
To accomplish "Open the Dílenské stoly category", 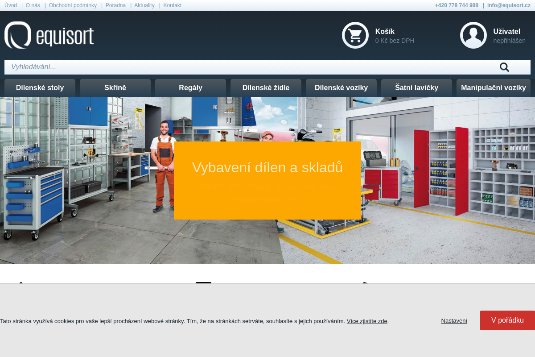I will click(x=40, y=88).
